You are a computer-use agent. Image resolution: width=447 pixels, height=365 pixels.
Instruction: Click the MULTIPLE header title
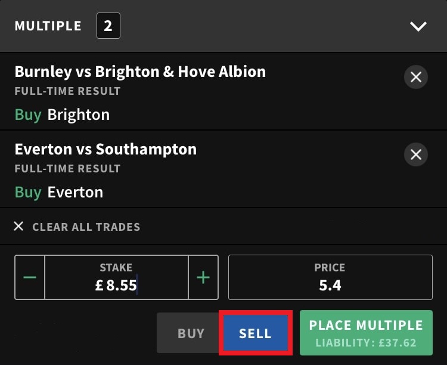[48, 26]
